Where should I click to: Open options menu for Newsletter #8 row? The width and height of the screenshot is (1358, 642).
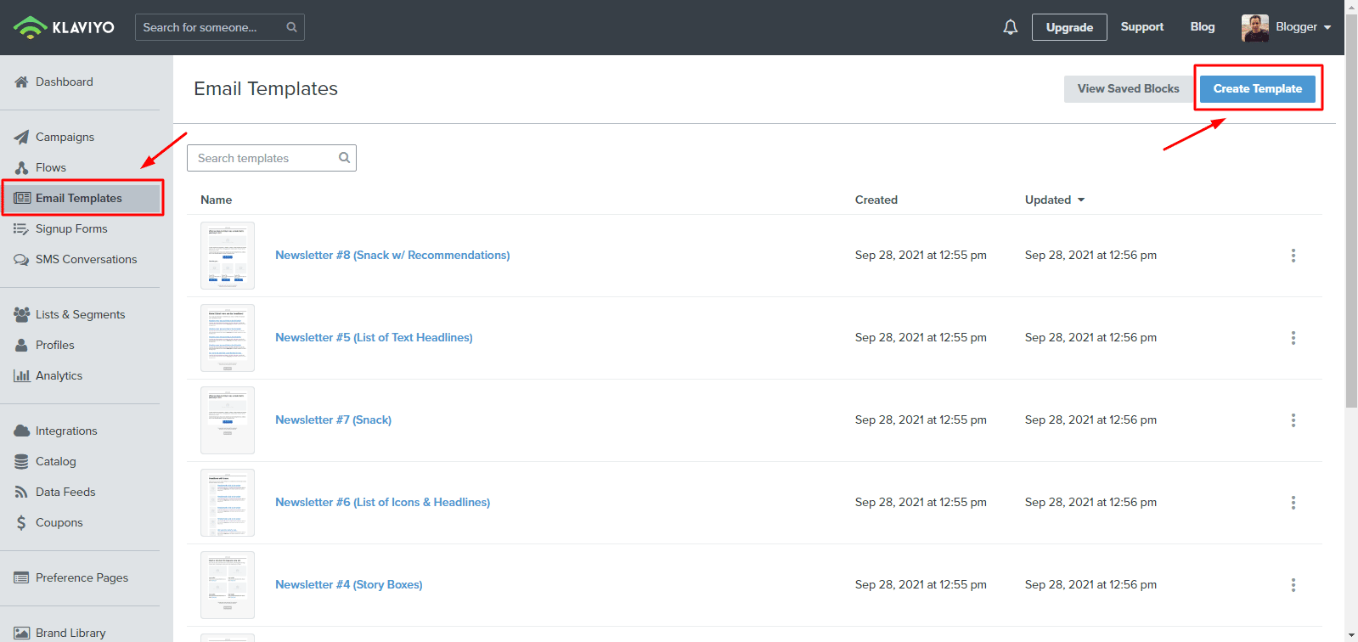1293,256
